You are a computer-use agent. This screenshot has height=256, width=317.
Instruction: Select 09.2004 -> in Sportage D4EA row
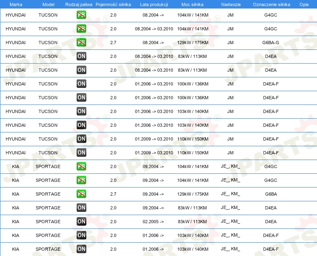(x=153, y=208)
